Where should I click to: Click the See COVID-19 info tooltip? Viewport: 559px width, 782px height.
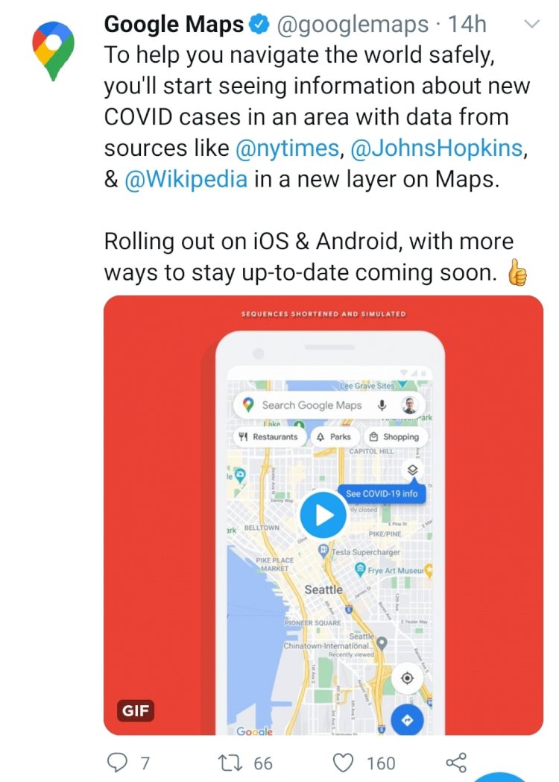[x=382, y=494]
